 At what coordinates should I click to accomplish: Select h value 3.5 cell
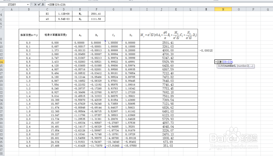pos(29,142)
